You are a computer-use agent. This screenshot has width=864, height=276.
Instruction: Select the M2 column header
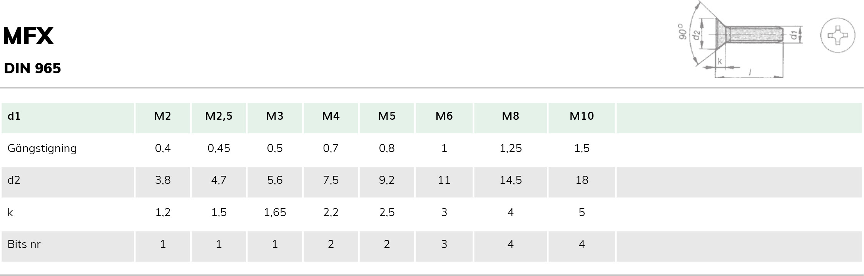tap(162, 116)
